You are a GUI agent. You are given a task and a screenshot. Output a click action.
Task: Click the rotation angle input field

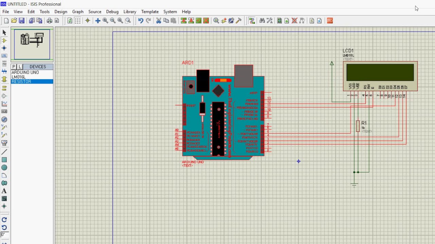(4, 235)
